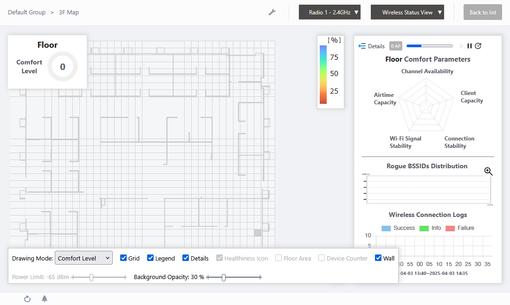Viewport: 510px width, 305px height.
Task: Expand the Wireless Status View dropdown
Action: [x=407, y=13]
